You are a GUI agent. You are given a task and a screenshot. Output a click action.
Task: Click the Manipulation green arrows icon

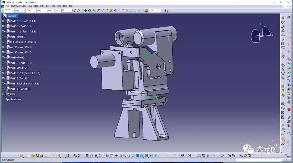pyautogui.click(x=85, y=11)
